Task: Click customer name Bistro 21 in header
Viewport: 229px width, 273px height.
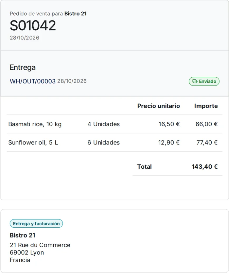Action: click(x=76, y=14)
